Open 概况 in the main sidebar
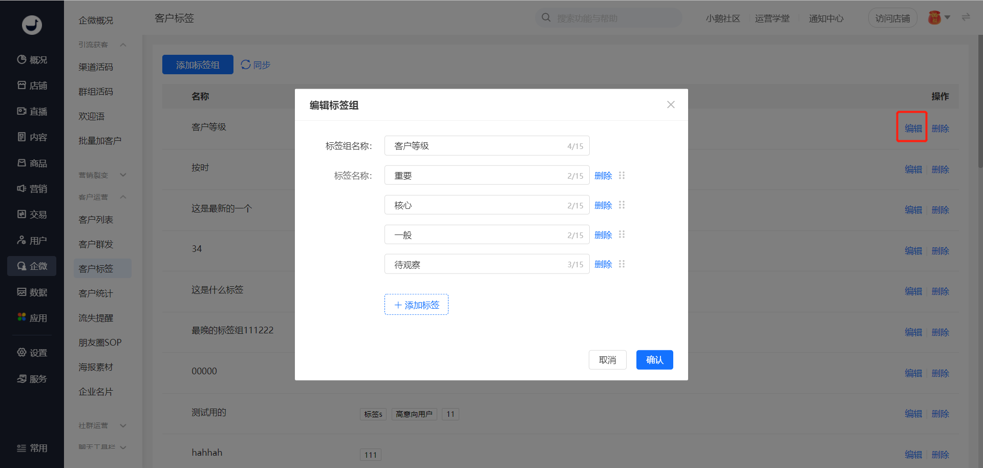Viewport: 983px width, 468px height. coord(32,60)
